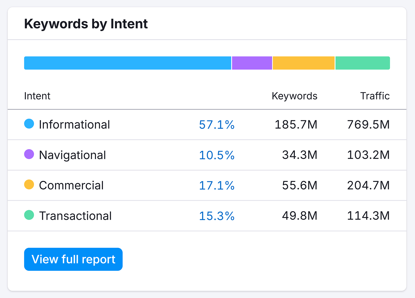
Task: Click the 57.1% Informational percentage link
Action: (217, 125)
